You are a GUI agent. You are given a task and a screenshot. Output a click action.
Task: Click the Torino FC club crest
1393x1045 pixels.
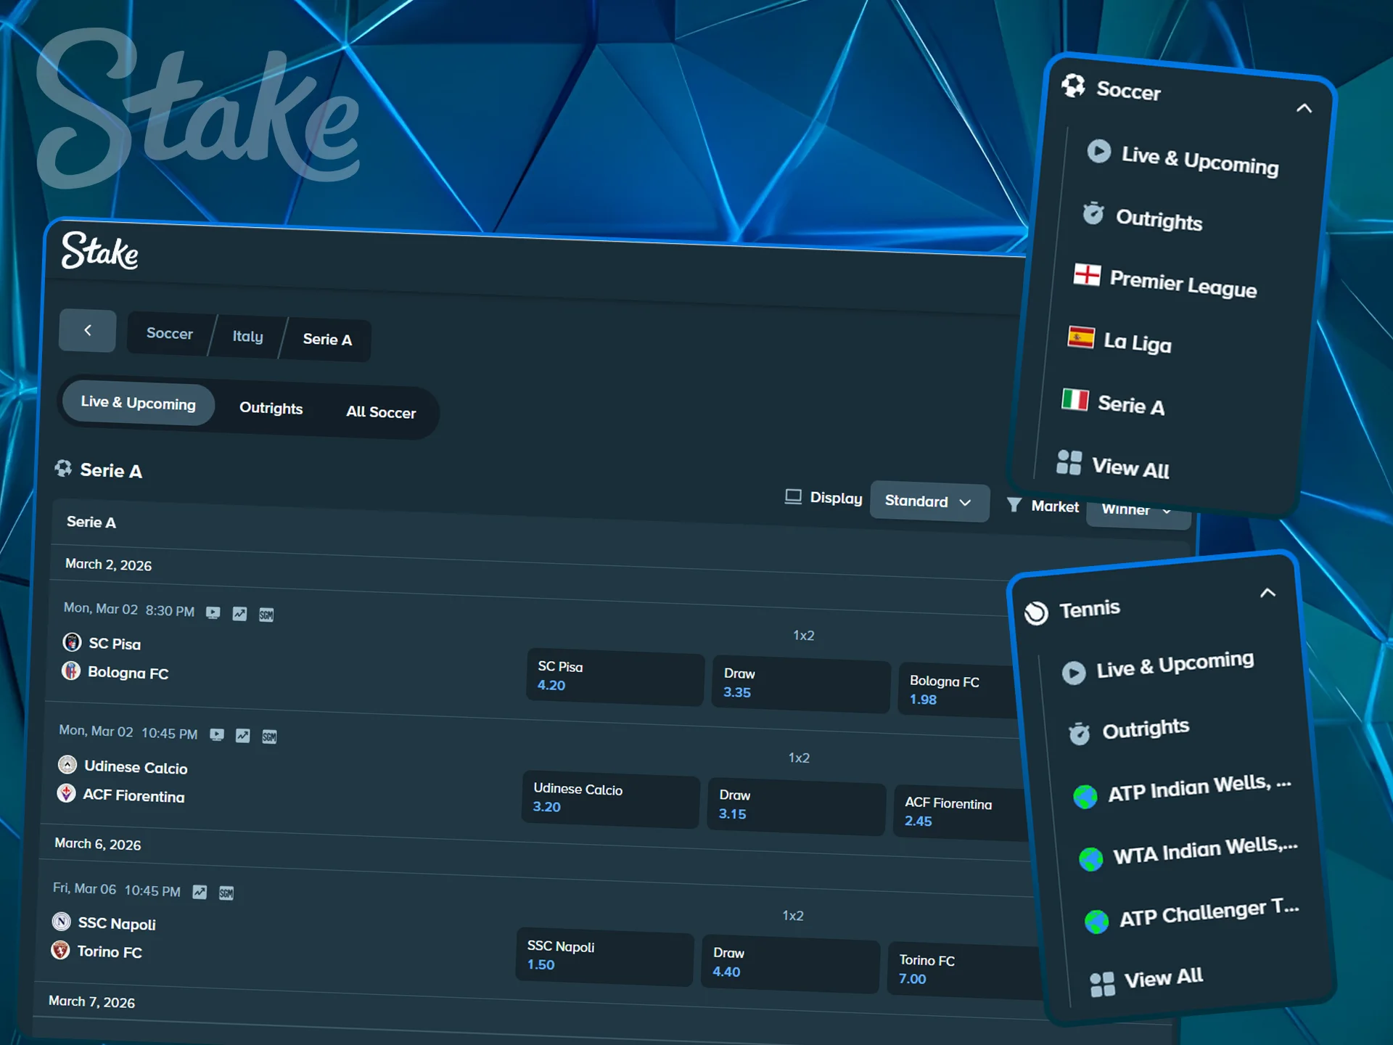point(60,949)
